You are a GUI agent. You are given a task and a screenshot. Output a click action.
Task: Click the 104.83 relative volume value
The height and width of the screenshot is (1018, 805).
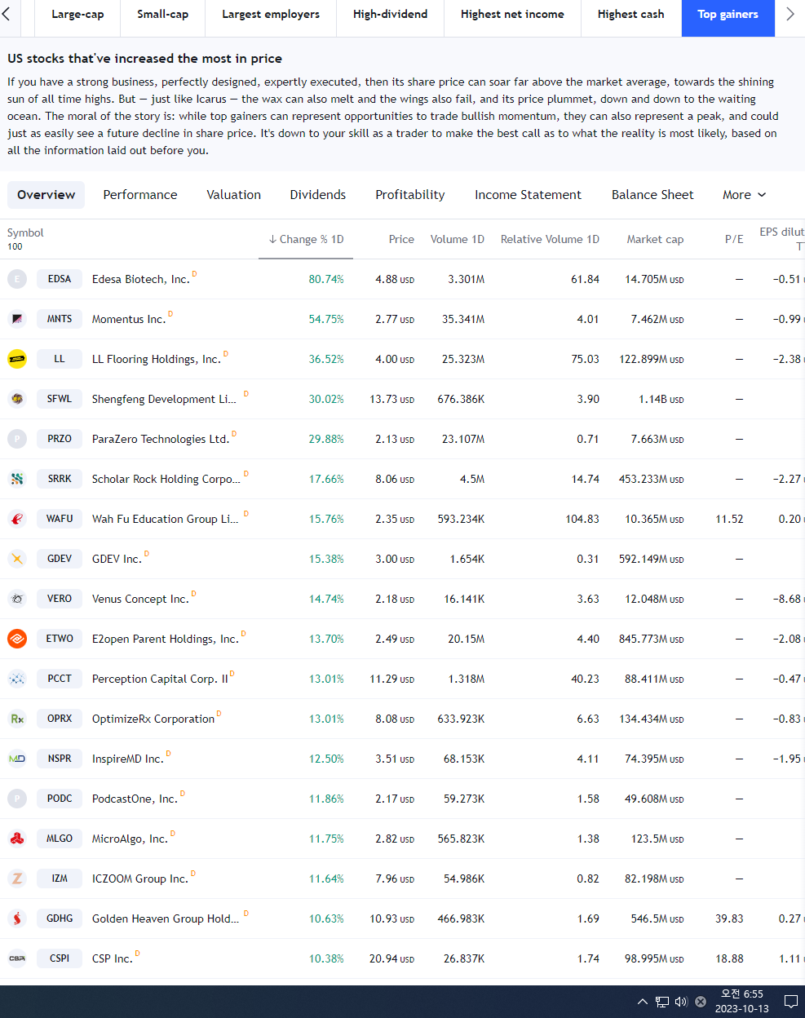point(582,519)
